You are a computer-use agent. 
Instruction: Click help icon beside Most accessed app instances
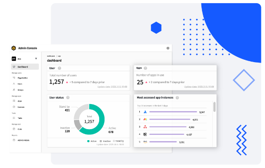pos(177,98)
